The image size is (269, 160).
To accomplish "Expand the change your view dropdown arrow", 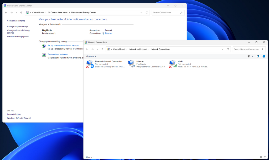I will [253, 56].
